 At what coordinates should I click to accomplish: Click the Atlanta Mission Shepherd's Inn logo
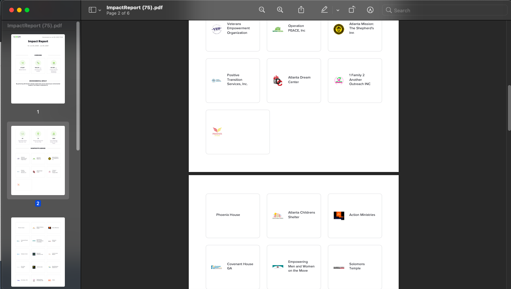pos(338,29)
